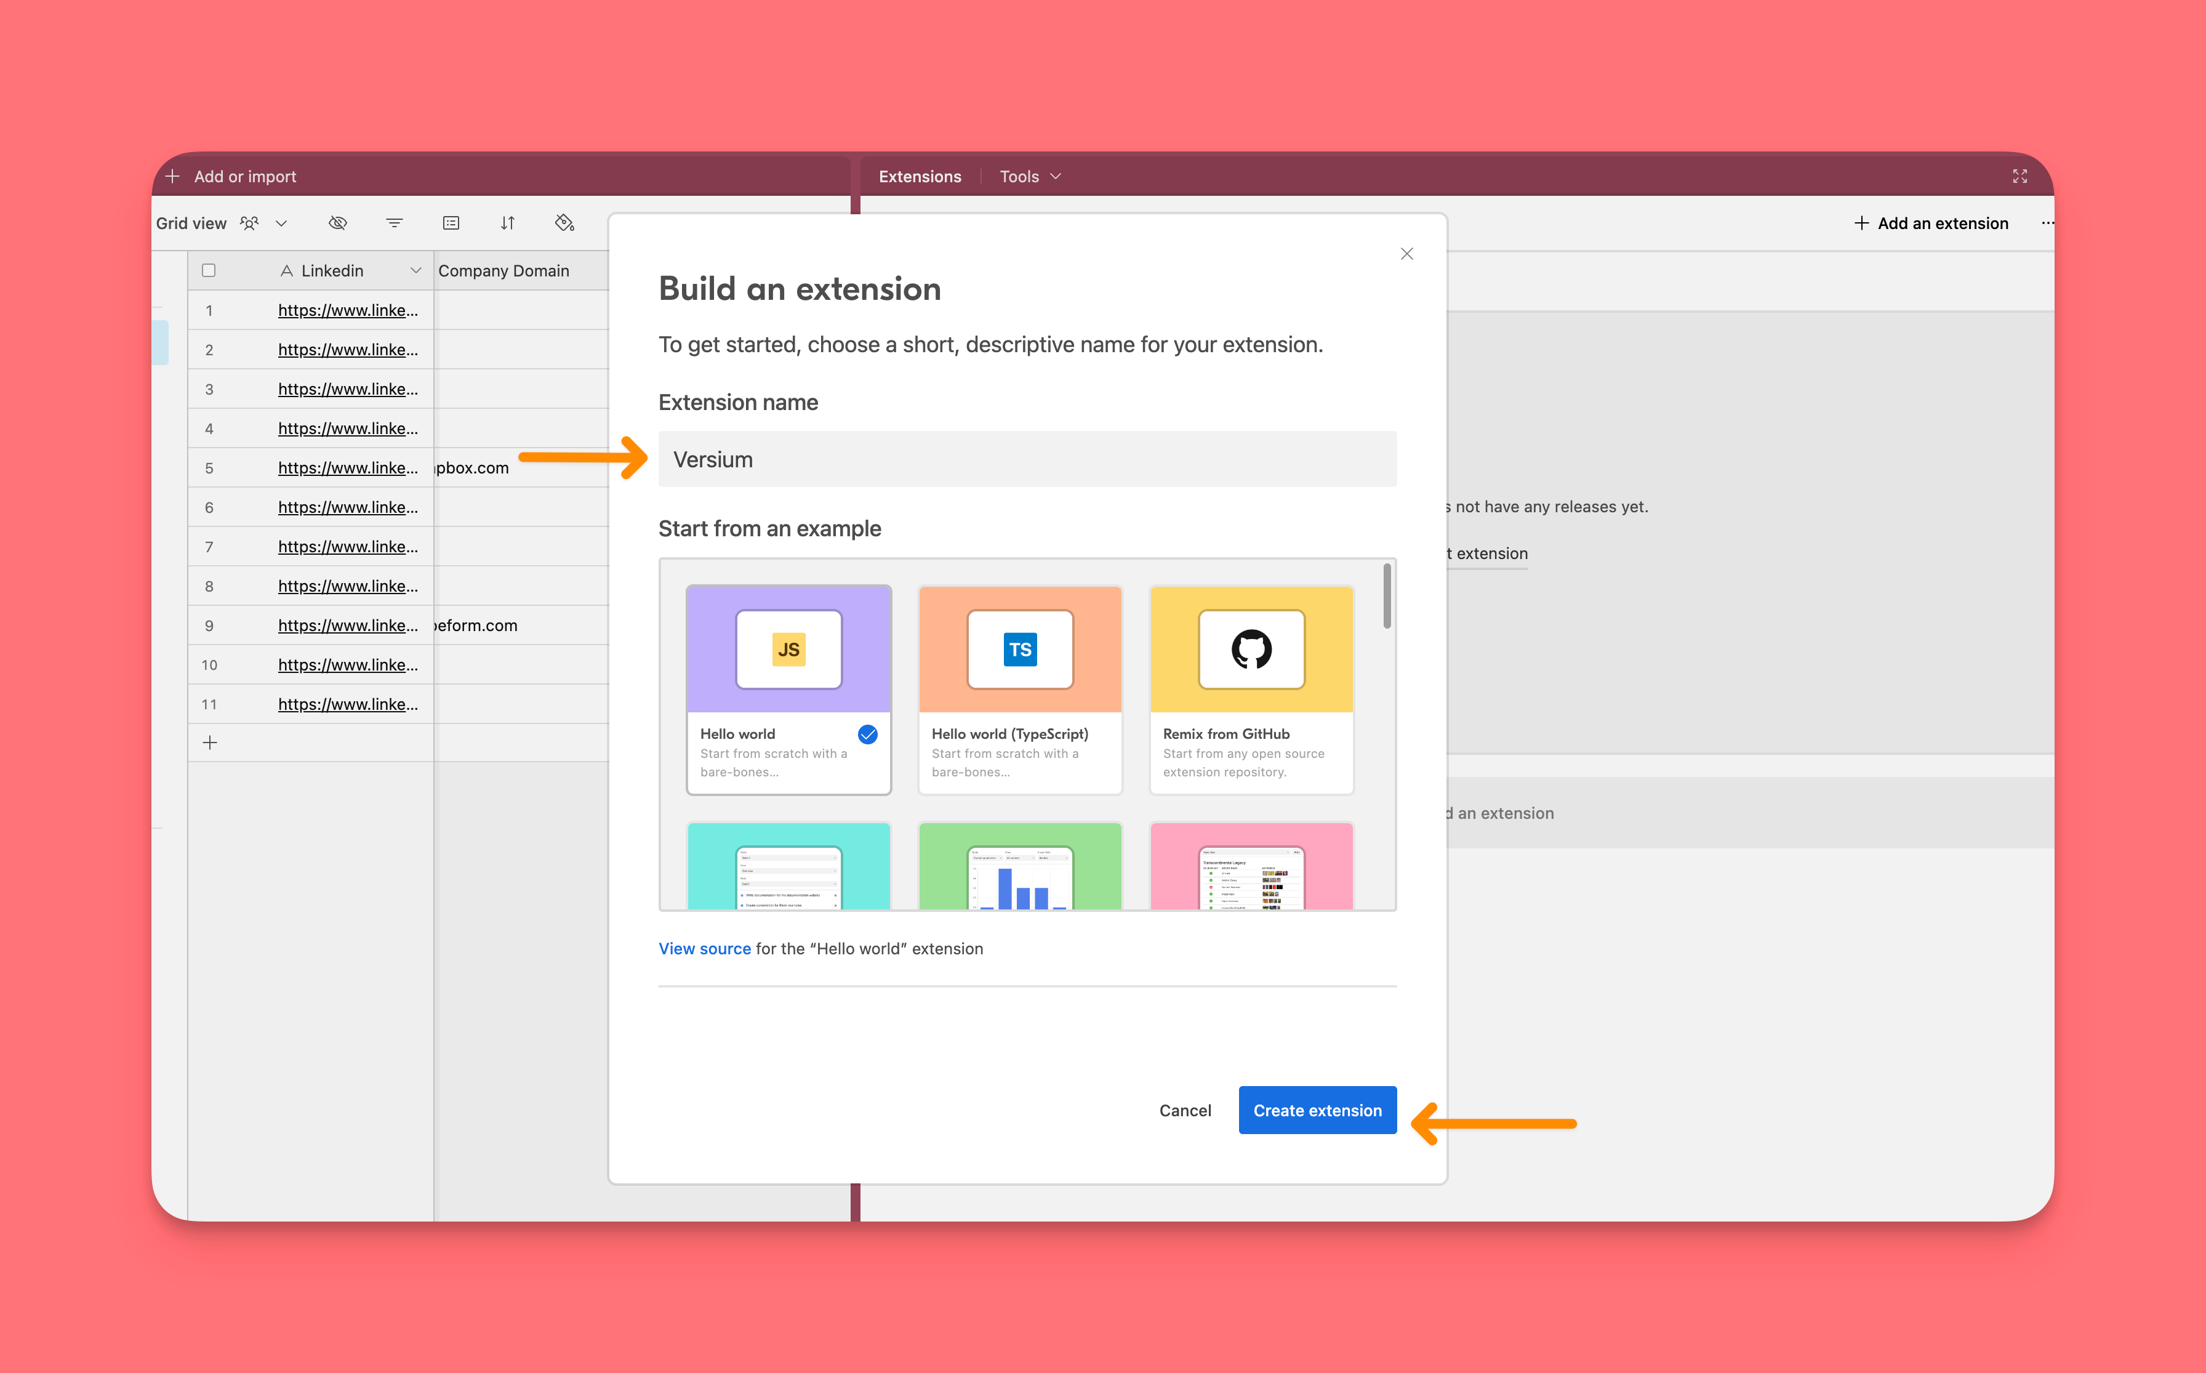Select the Hello world JavaScript example
The height and width of the screenshot is (1373, 2206).
[788, 690]
